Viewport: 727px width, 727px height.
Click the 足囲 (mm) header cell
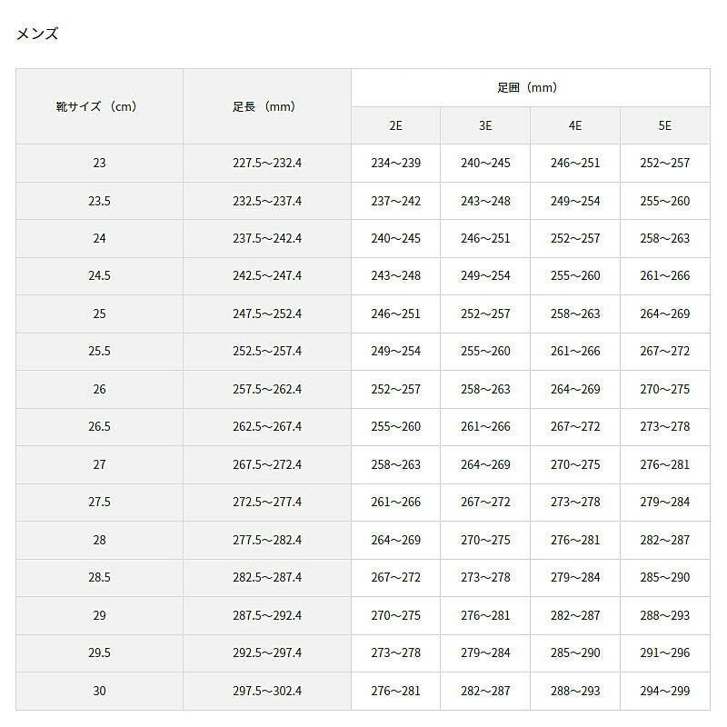tap(530, 88)
